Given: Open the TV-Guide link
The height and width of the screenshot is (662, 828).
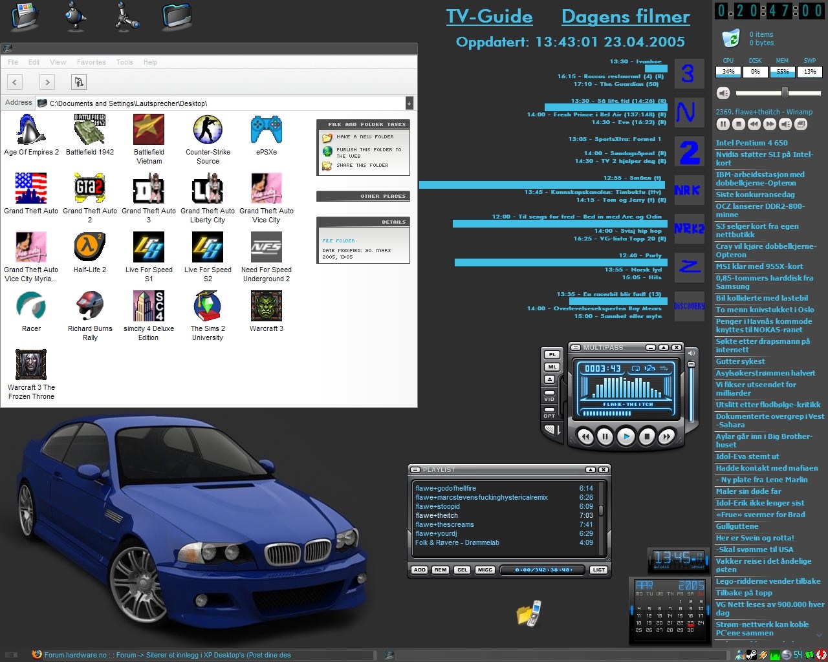Looking at the screenshot, I should (490, 17).
